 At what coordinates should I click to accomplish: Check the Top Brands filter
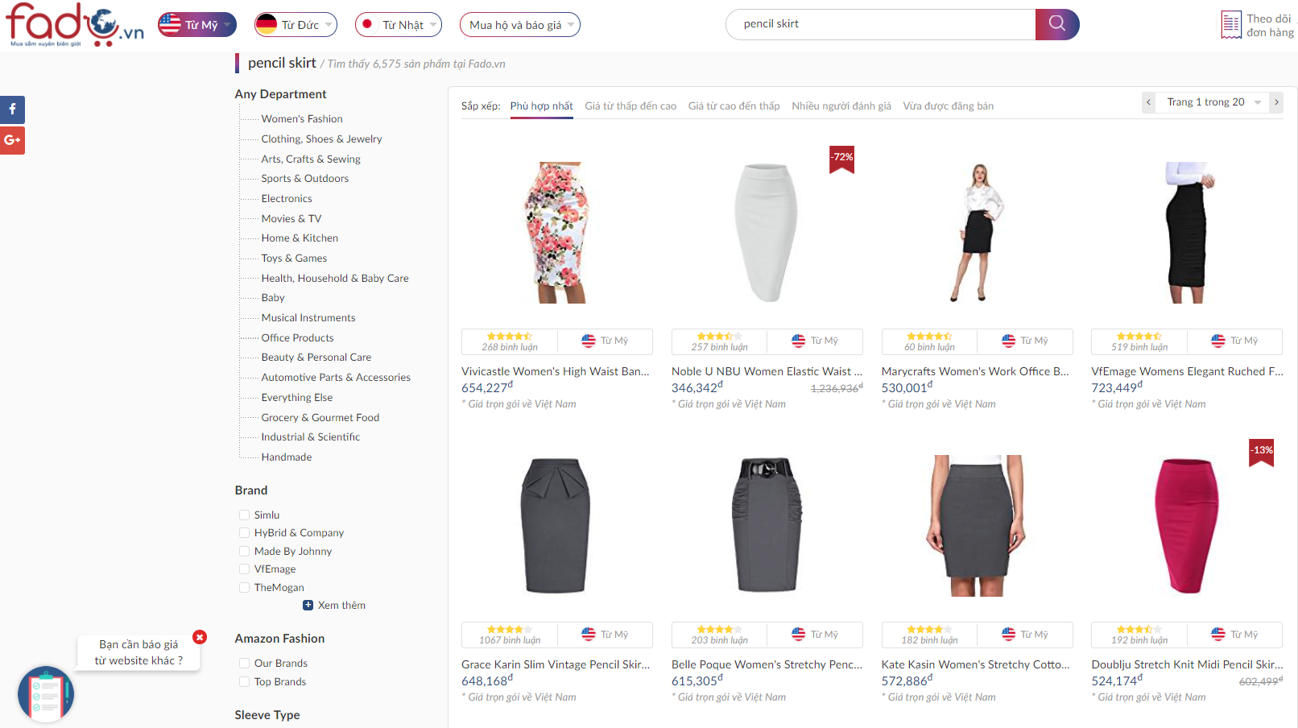click(x=244, y=681)
